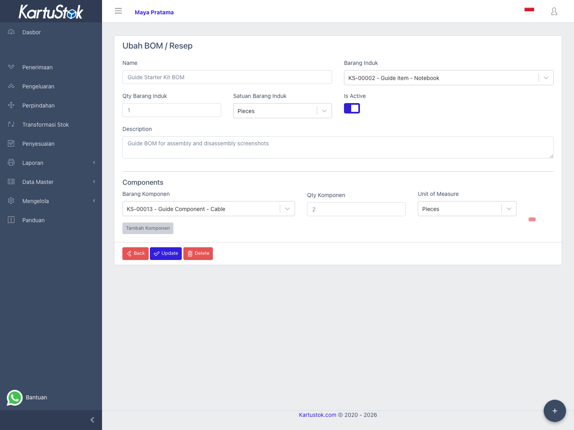This screenshot has width=574, height=430.
Task: Click the Dasbor speedometer icon
Action: point(11,32)
